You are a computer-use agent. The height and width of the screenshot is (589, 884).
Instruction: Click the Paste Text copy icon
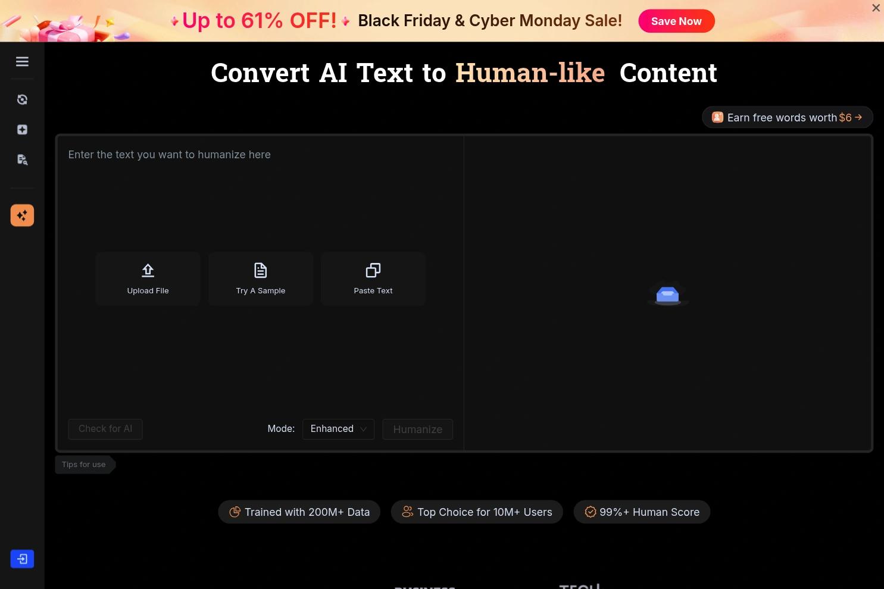[x=373, y=270]
